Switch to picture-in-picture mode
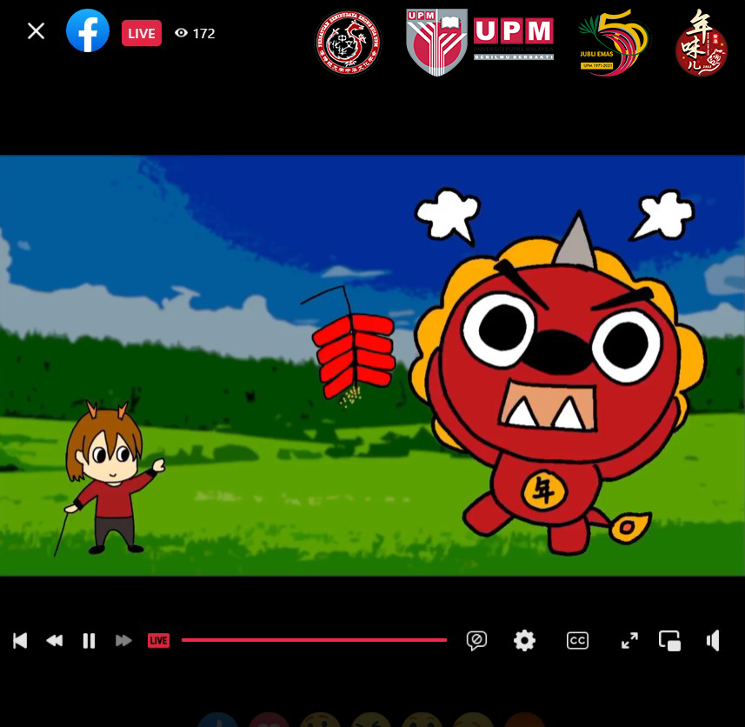The image size is (745, 727). point(669,641)
